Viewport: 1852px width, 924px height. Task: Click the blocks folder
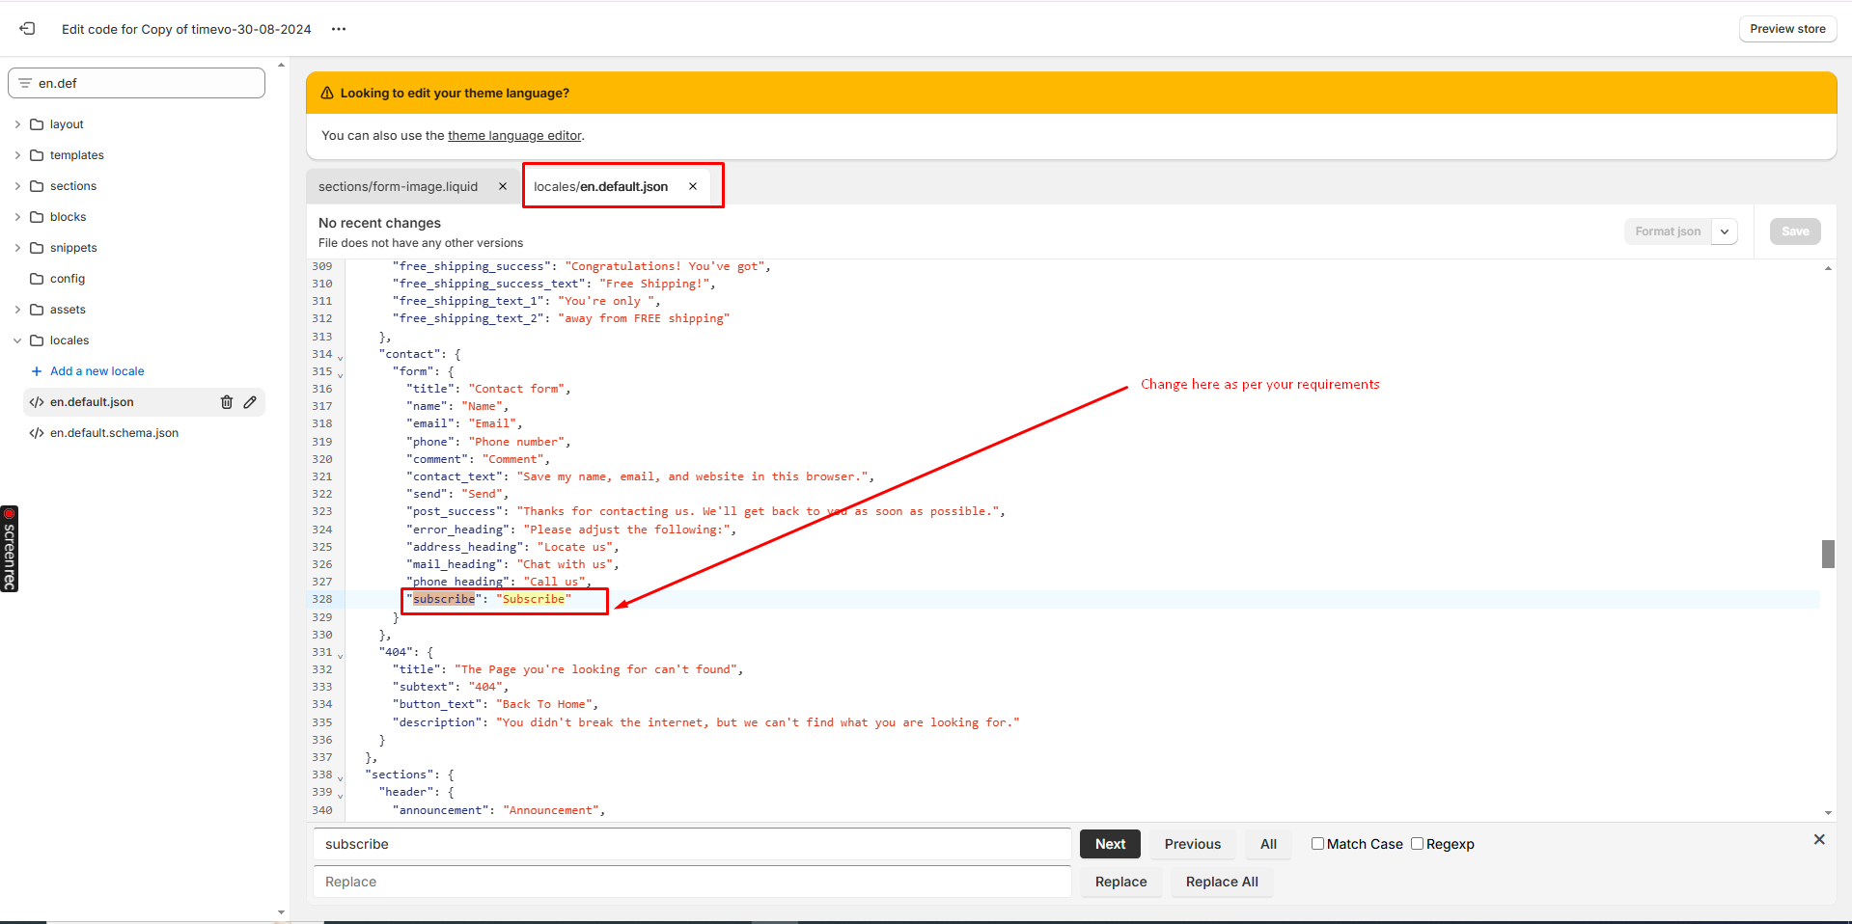68,217
